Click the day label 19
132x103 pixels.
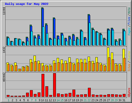click(x=77, y=100)
